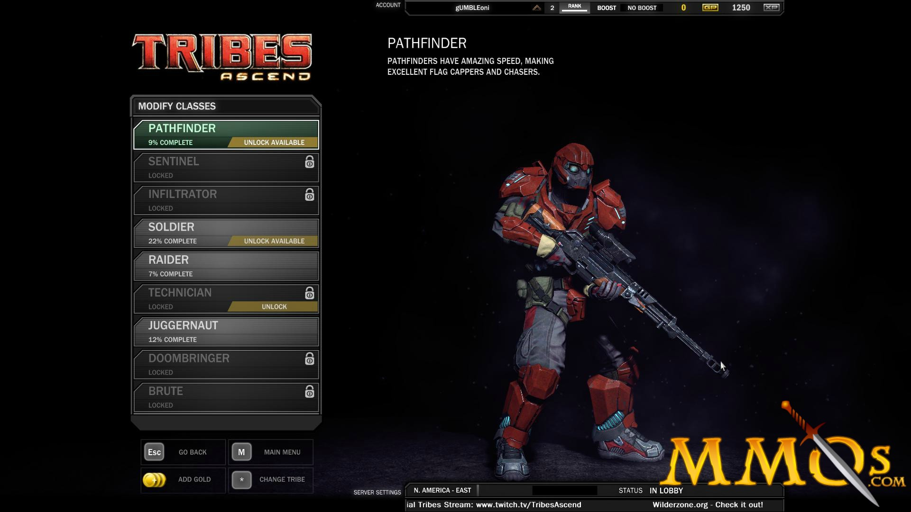The width and height of the screenshot is (911, 512).
Task: Click the Soldier 22% Complete text
Action: pyautogui.click(x=172, y=241)
